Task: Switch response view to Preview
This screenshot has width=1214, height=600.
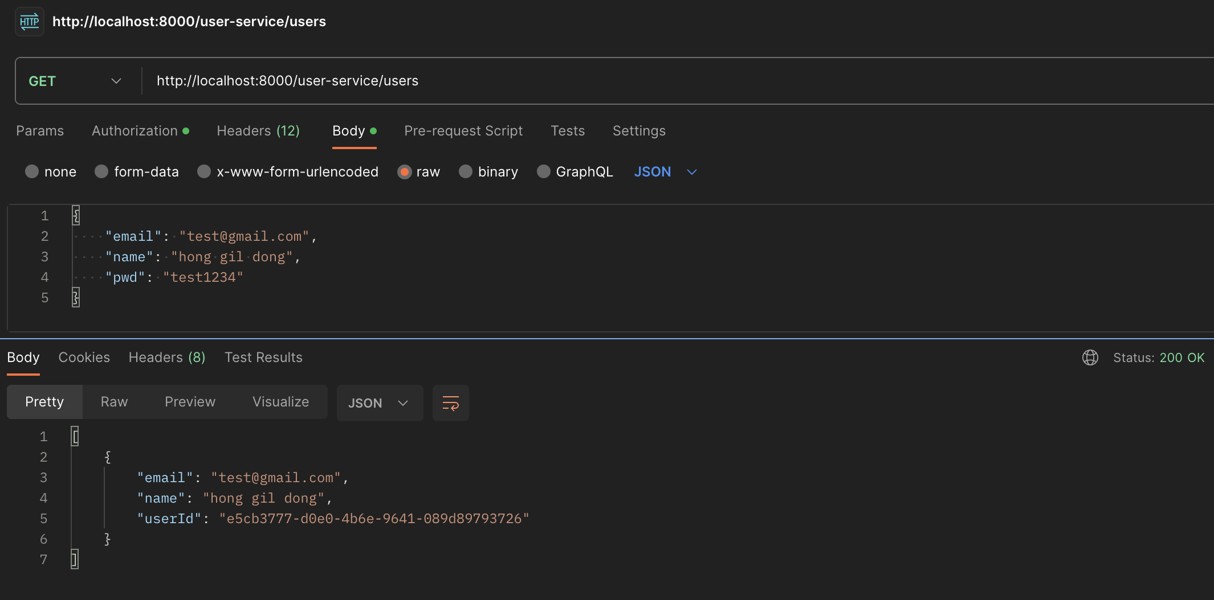Action: [190, 401]
